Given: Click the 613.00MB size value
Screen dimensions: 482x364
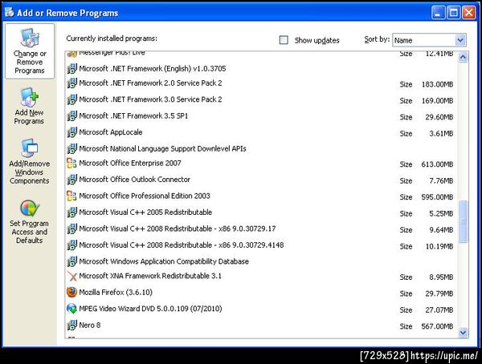Looking at the screenshot, I should pyautogui.click(x=437, y=164).
